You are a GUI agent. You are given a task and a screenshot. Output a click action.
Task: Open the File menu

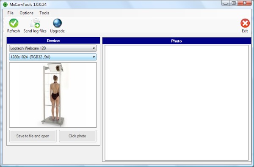(x=11, y=13)
